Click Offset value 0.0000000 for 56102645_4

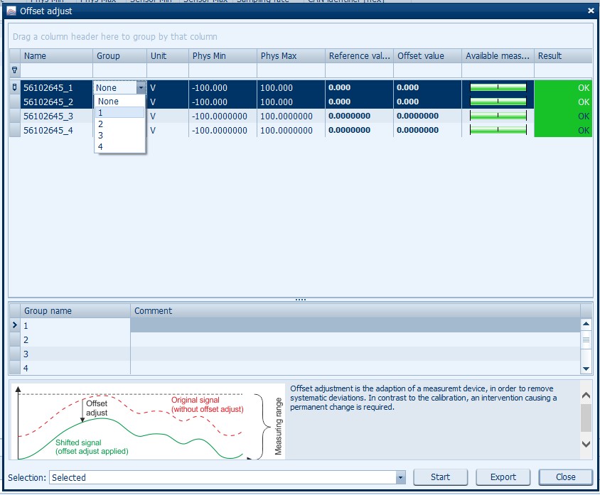coord(417,130)
